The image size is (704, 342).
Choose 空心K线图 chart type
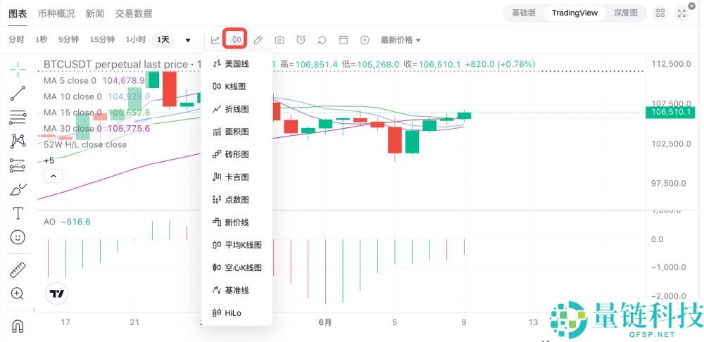[236, 267]
